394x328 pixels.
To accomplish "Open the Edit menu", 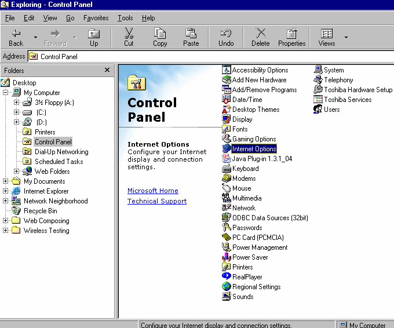I will coord(29,18).
